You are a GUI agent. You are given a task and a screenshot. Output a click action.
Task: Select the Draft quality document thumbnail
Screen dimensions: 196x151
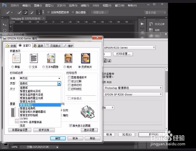(16, 58)
